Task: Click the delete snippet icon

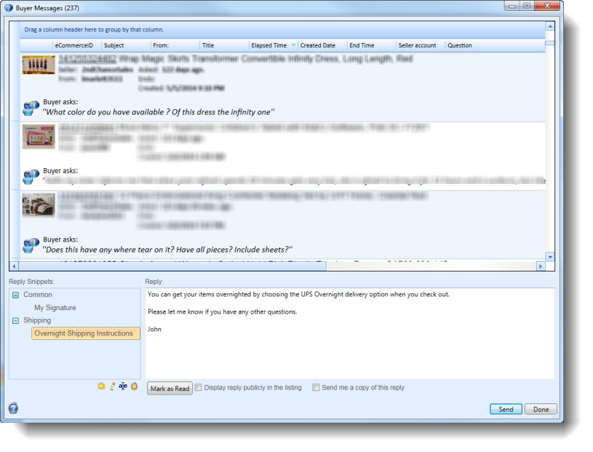Action: click(x=134, y=386)
